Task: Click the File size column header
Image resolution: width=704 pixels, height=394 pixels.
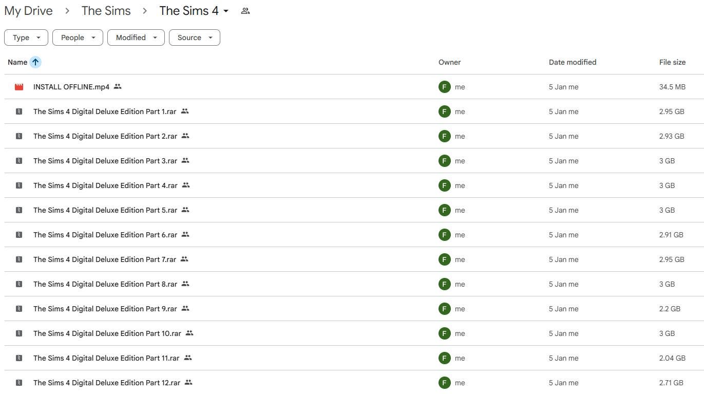Action: point(672,62)
